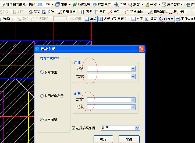This screenshot has height=143, width=195.
Task: Open dropdown arrow next to 缩放
Action: tap(142, 5)
